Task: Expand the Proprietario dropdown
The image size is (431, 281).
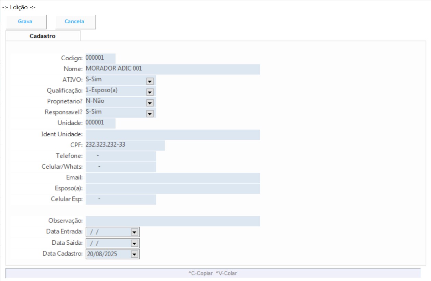Action: (x=149, y=103)
